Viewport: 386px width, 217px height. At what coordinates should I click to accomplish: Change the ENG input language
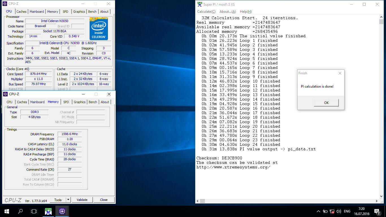click(347, 211)
